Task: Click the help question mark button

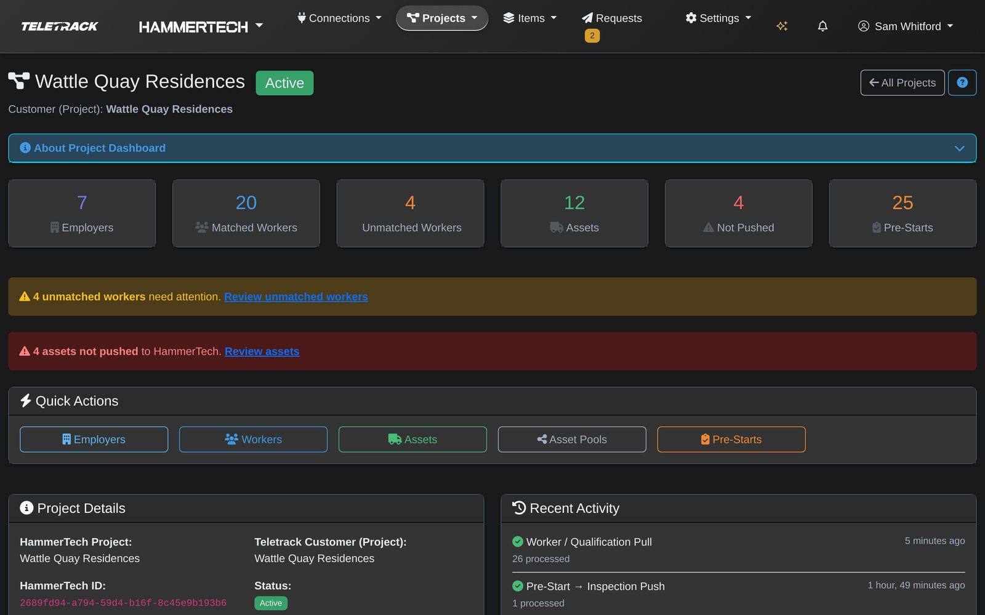Action: click(962, 82)
